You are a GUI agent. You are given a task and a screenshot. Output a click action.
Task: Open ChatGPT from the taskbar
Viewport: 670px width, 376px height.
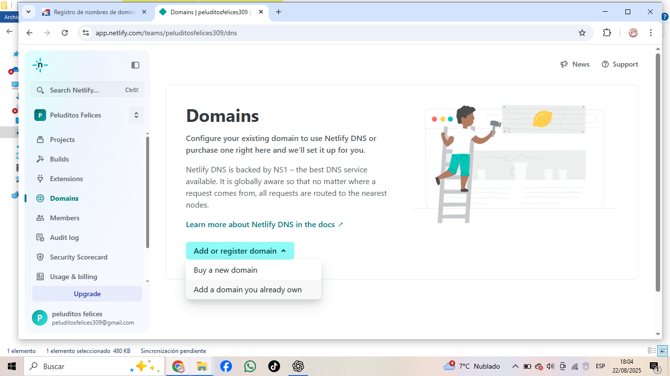pyautogui.click(x=298, y=366)
